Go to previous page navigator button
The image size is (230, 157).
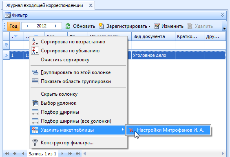point(15,154)
